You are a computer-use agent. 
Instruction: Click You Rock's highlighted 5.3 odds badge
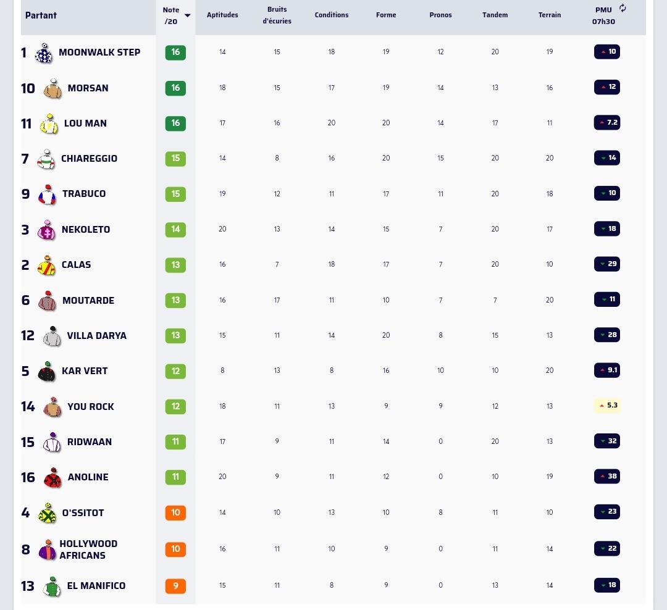point(607,406)
